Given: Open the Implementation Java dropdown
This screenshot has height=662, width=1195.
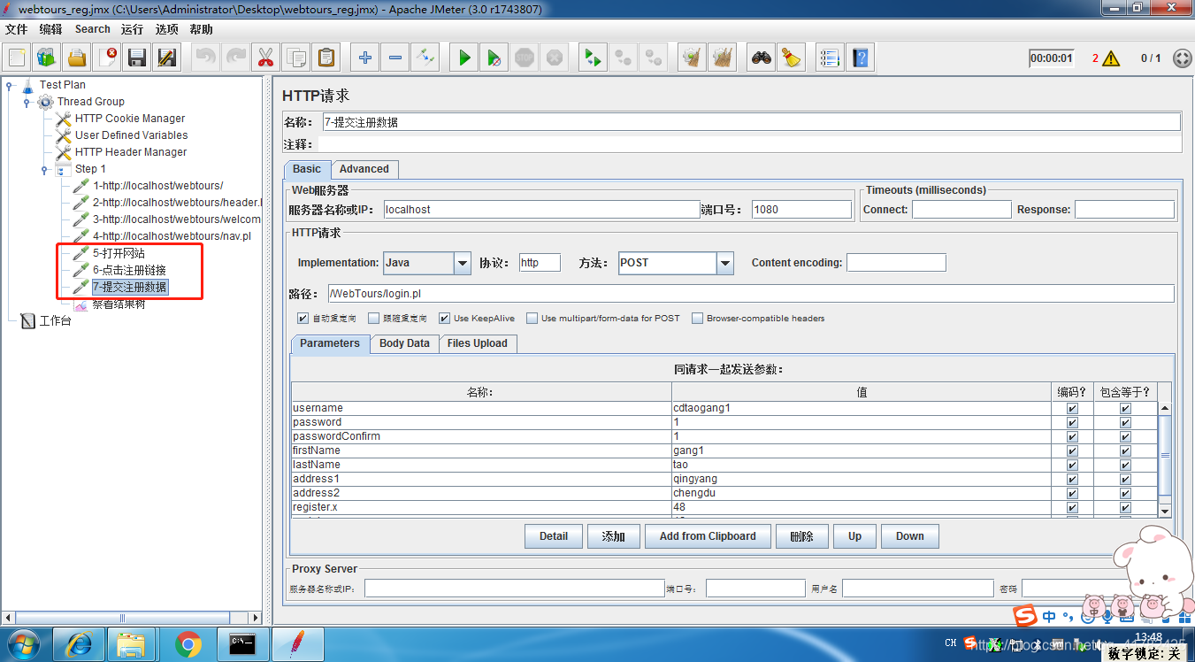Looking at the screenshot, I should pyautogui.click(x=463, y=263).
